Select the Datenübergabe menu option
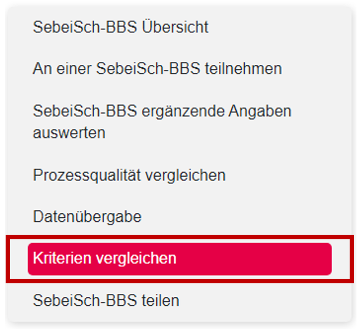 (x=87, y=217)
